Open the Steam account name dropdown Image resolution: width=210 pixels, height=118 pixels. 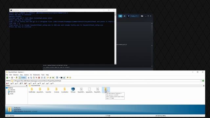coord(135,16)
